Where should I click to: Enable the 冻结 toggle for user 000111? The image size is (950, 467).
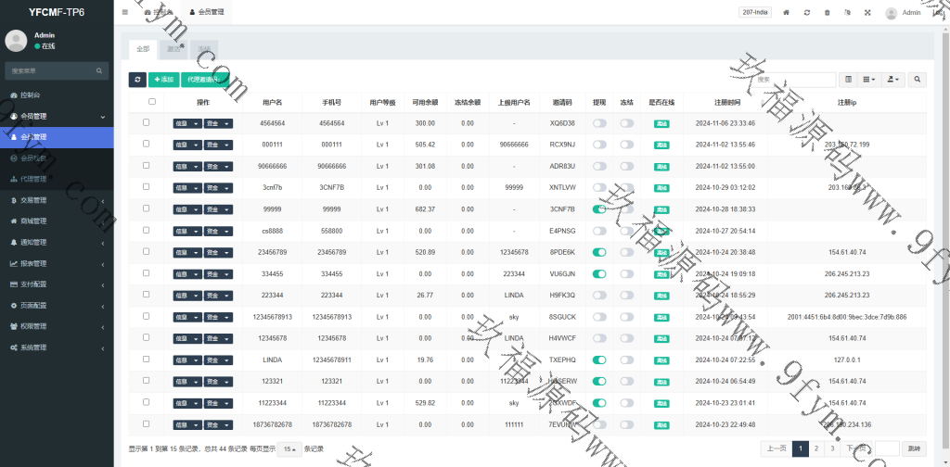(x=627, y=145)
